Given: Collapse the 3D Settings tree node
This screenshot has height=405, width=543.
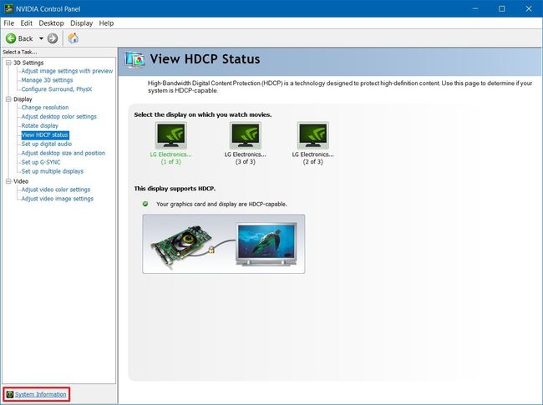Looking at the screenshot, I should click(x=8, y=63).
